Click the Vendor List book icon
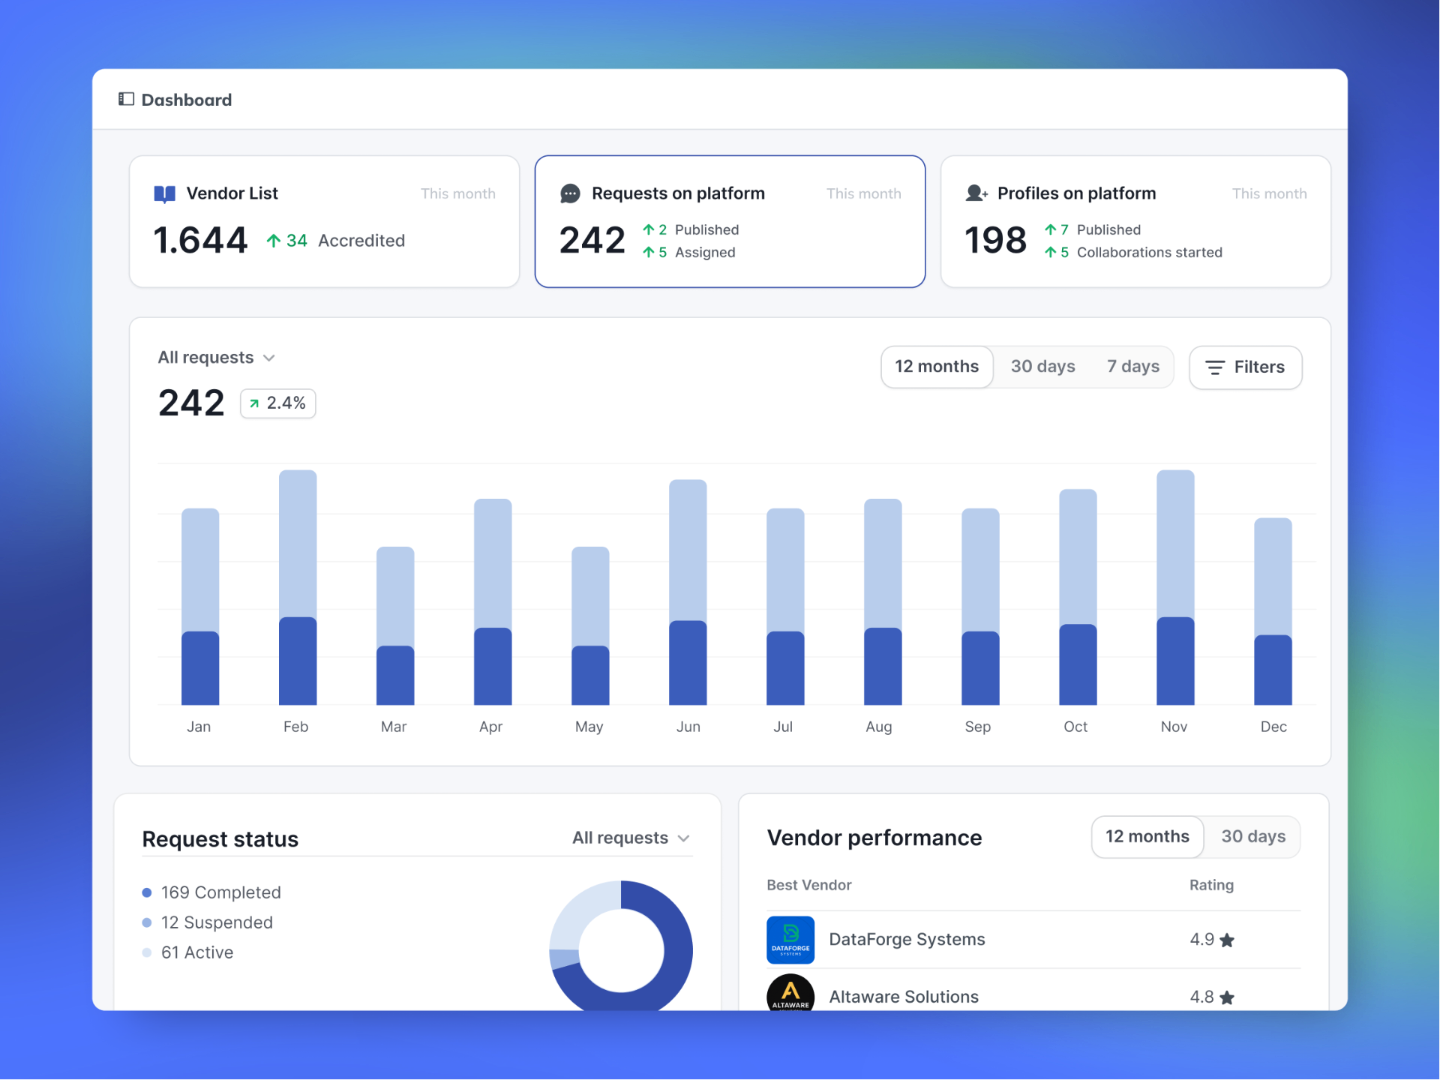Image resolution: width=1440 pixels, height=1080 pixels. pos(164,194)
